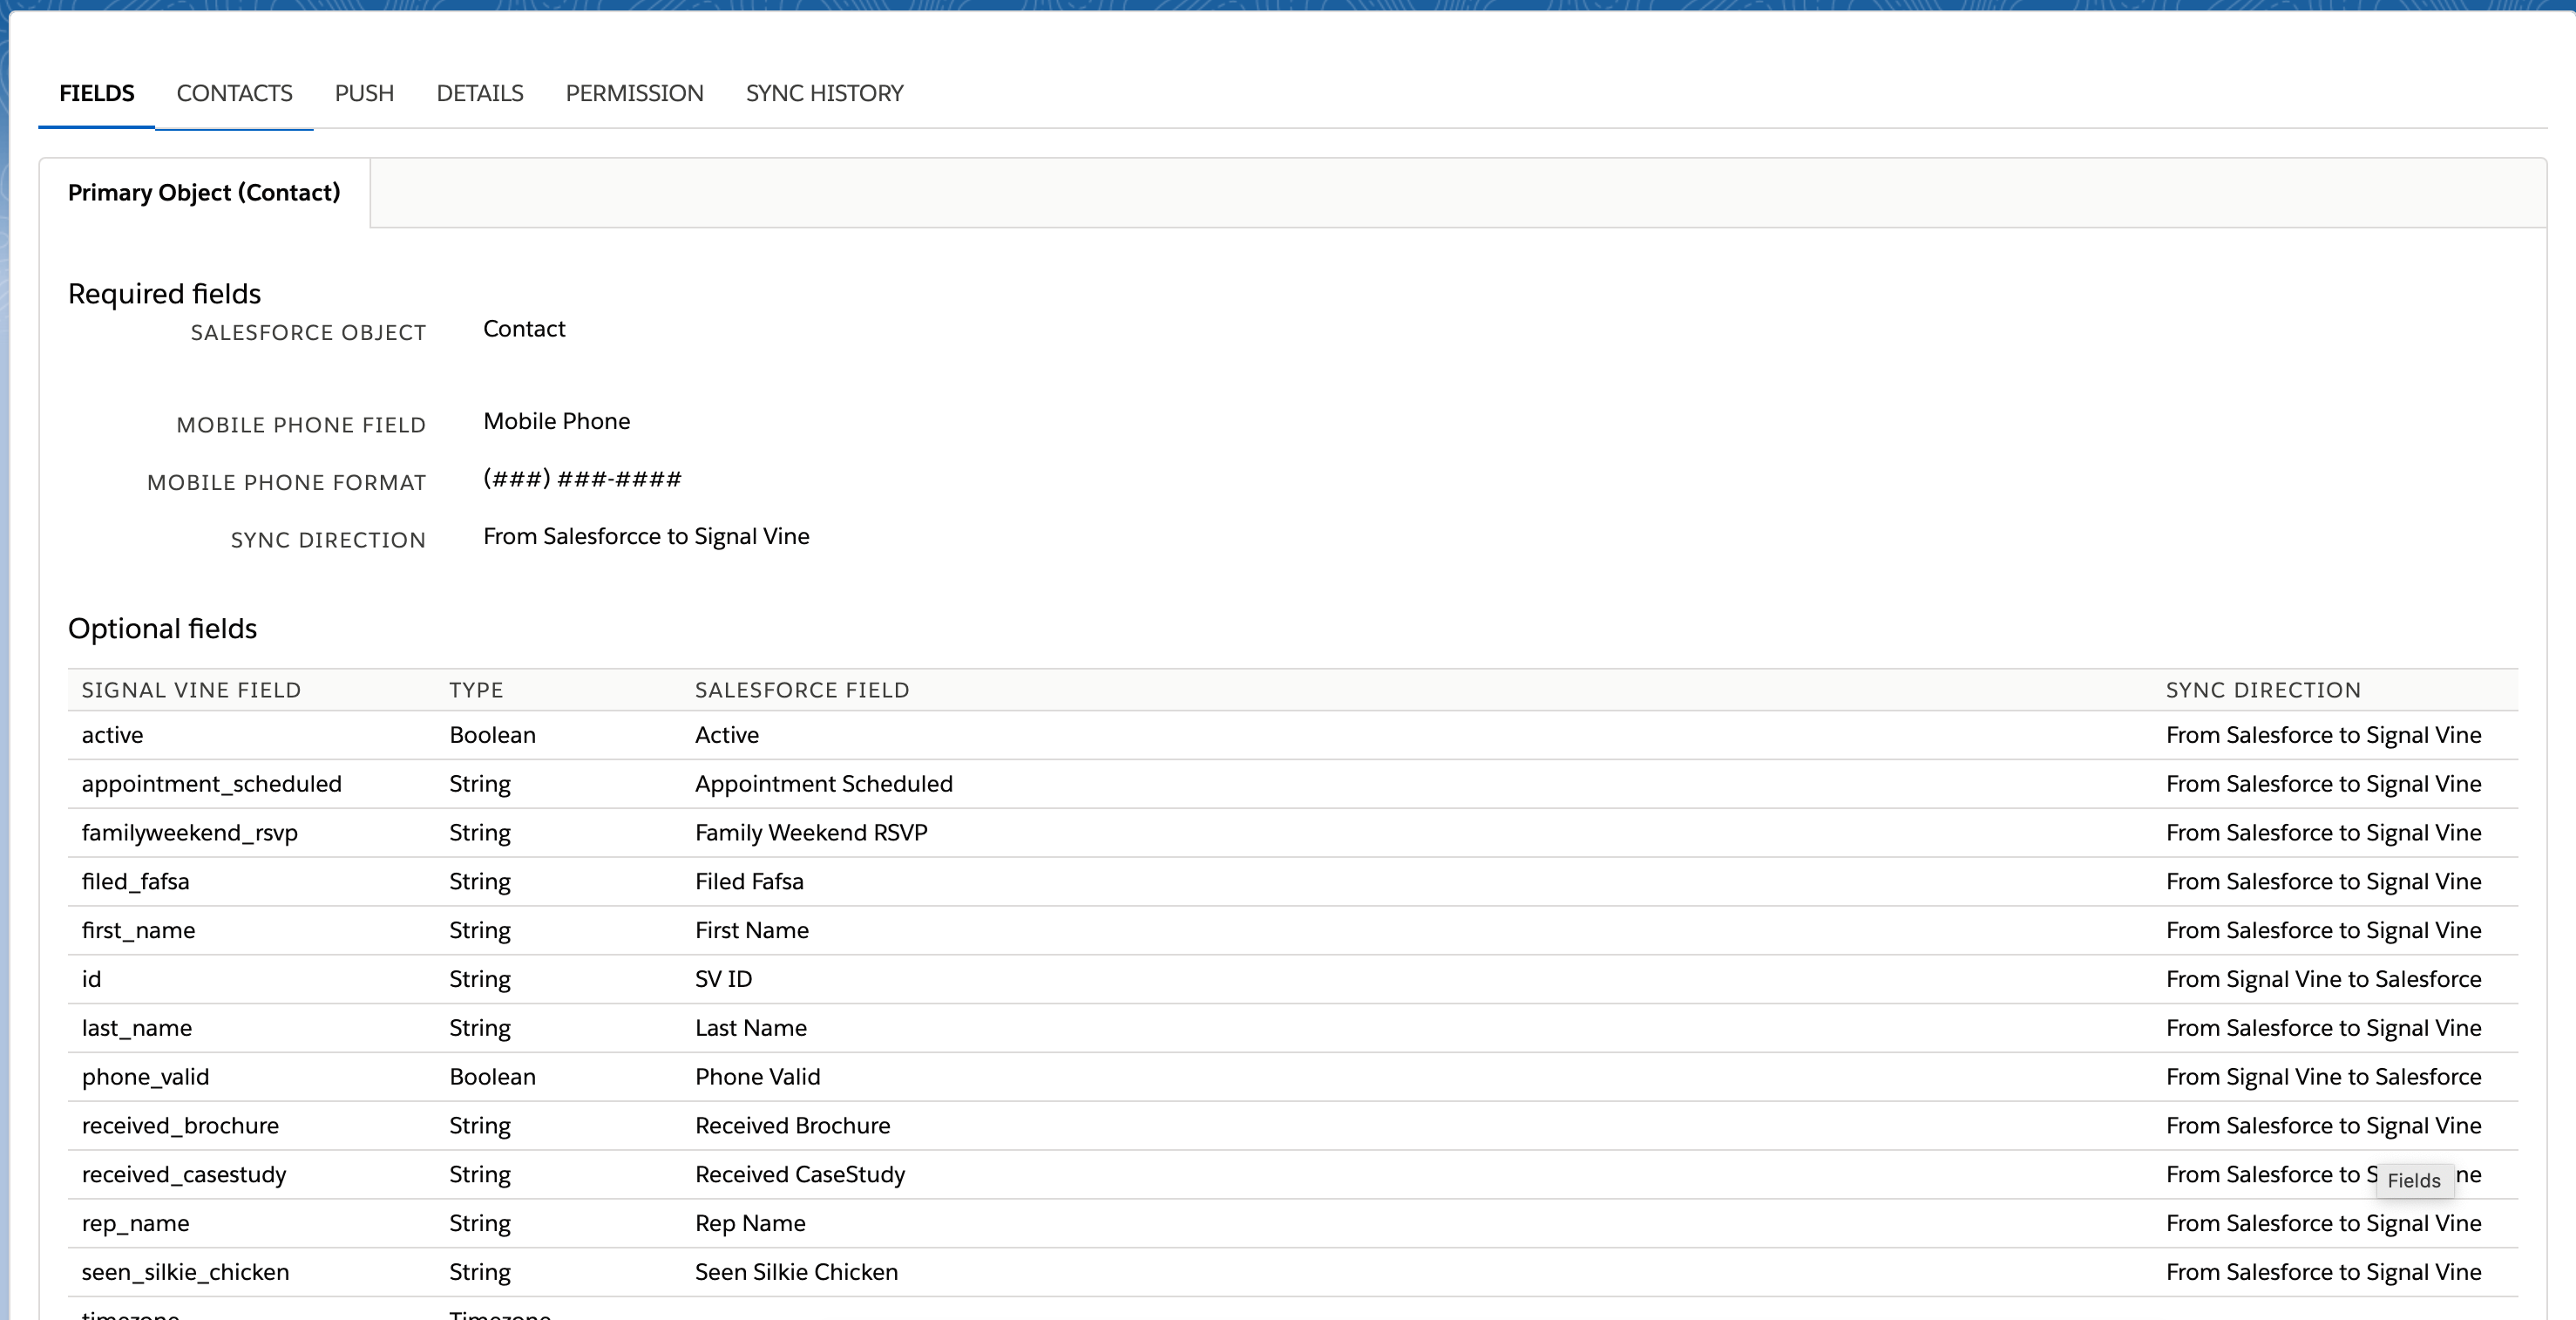
Task: Click the 'Active' Salesforce field cell
Action: pyautogui.click(x=727, y=736)
